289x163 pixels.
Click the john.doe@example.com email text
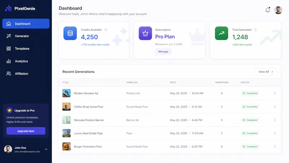coord(27,151)
